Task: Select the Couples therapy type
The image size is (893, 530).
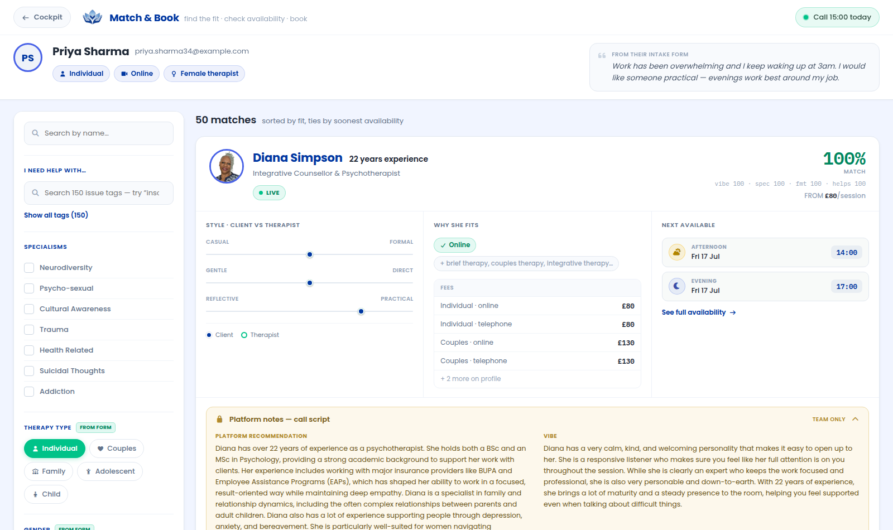Action: pyautogui.click(x=117, y=449)
